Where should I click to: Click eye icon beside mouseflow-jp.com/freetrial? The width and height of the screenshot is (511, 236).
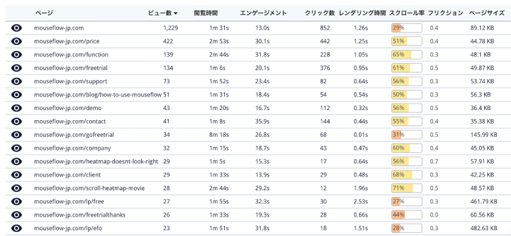tap(17, 68)
